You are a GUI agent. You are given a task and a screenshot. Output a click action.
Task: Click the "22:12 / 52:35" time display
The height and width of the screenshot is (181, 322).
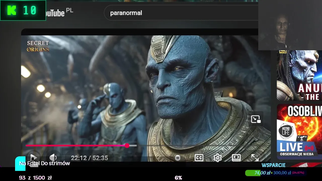(x=89, y=158)
